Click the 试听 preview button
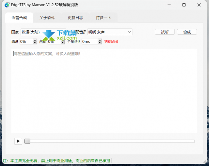 [165, 32]
